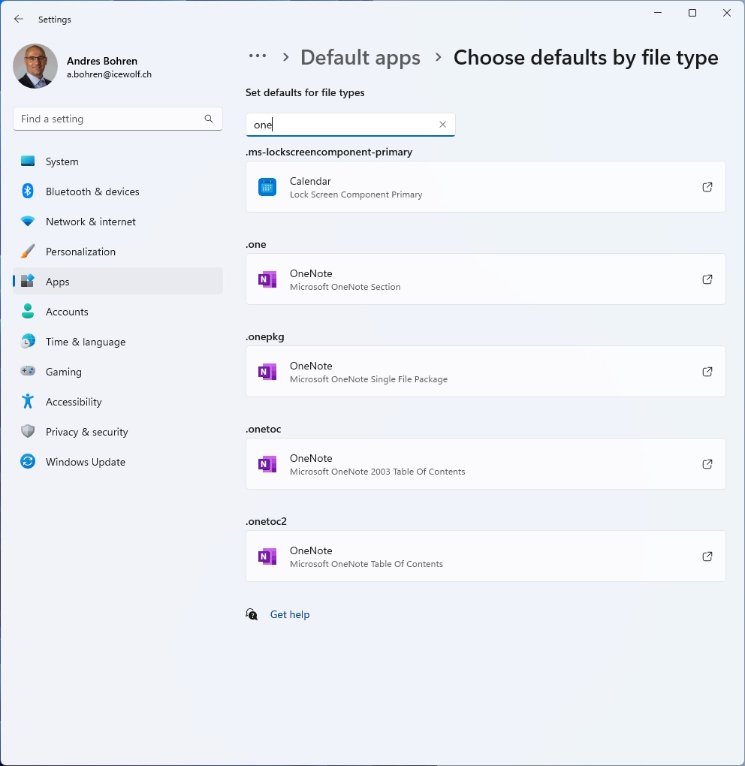Click the Gaming controller icon
The image size is (745, 766).
28,371
